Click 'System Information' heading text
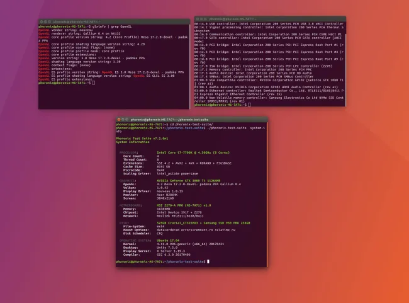The image size is (409, 303). click(133, 142)
